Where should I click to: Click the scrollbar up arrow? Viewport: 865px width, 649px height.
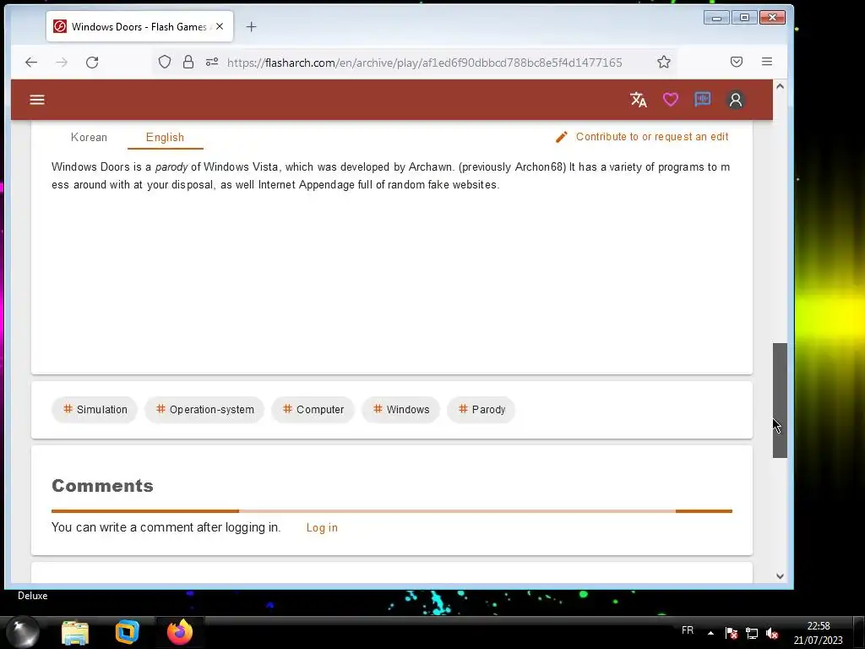click(780, 86)
